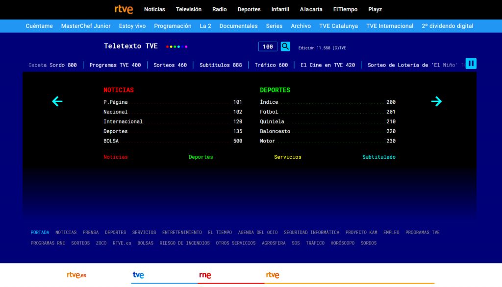Open the rne logo in footer
This screenshot has width=502, height=287.
click(205, 275)
